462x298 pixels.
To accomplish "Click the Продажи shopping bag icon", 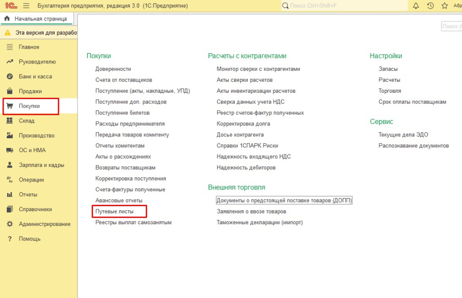I will [10, 91].
